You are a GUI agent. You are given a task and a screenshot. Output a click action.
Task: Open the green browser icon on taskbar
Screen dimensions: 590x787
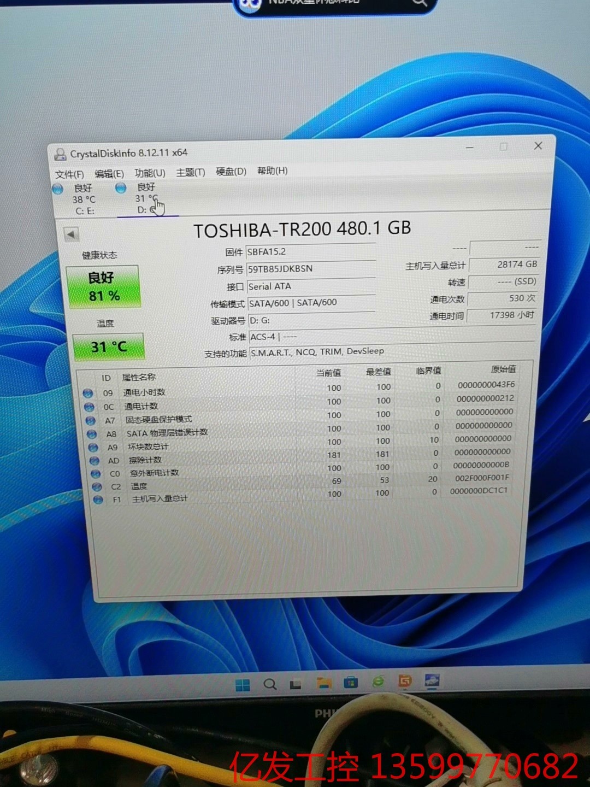coord(378,681)
